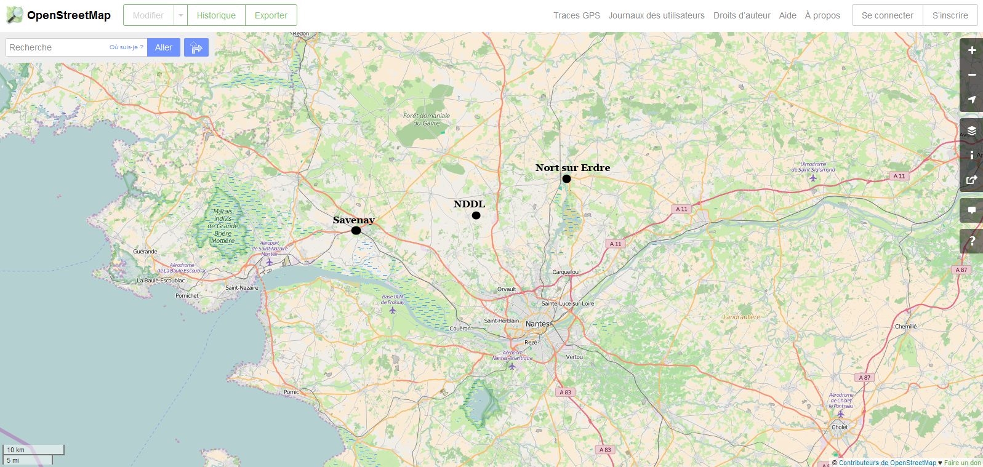Open the Historique tab
This screenshot has width=983, height=467.
tap(216, 15)
